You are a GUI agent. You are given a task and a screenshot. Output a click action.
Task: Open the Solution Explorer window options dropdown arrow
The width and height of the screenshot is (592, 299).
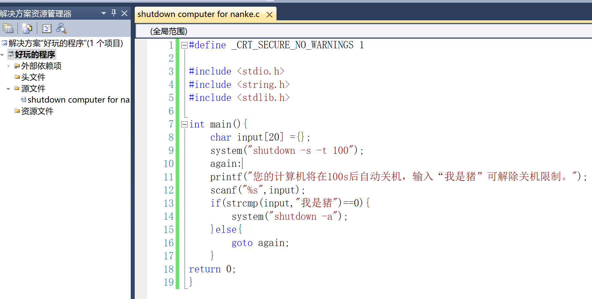104,13
